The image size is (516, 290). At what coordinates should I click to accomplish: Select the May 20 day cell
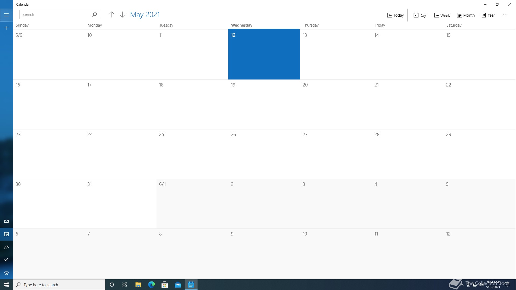335,105
